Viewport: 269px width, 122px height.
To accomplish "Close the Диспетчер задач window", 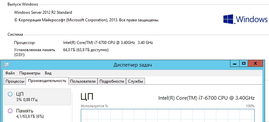I will [x=255, y=64].
